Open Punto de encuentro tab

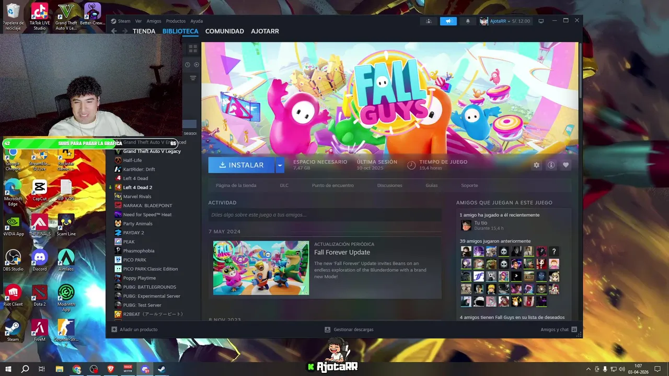click(332, 185)
